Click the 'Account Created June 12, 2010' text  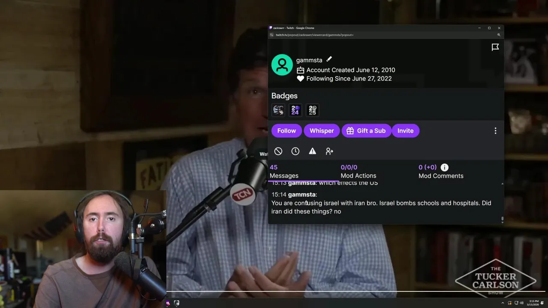(x=351, y=70)
